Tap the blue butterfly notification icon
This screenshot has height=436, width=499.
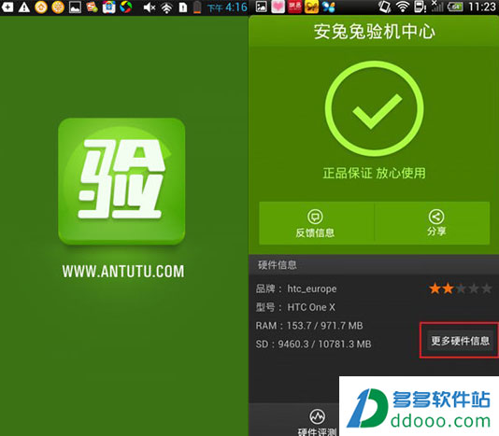tap(328, 7)
